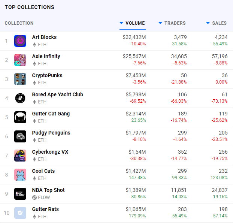233x223 pixels.
Task: Click the Cool Cats blue cat icon
Action: (20, 175)
